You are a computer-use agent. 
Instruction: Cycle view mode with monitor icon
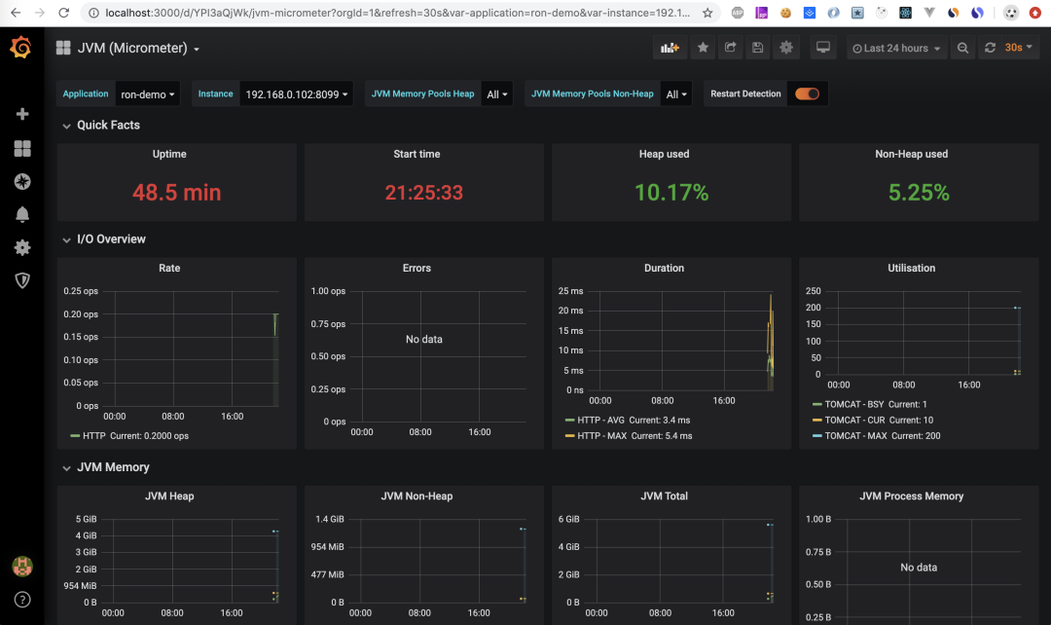pyautogui.click(x=822, y=48)
